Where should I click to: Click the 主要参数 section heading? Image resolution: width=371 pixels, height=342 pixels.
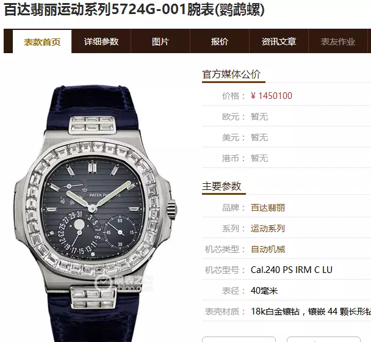[x=222, y=186]
